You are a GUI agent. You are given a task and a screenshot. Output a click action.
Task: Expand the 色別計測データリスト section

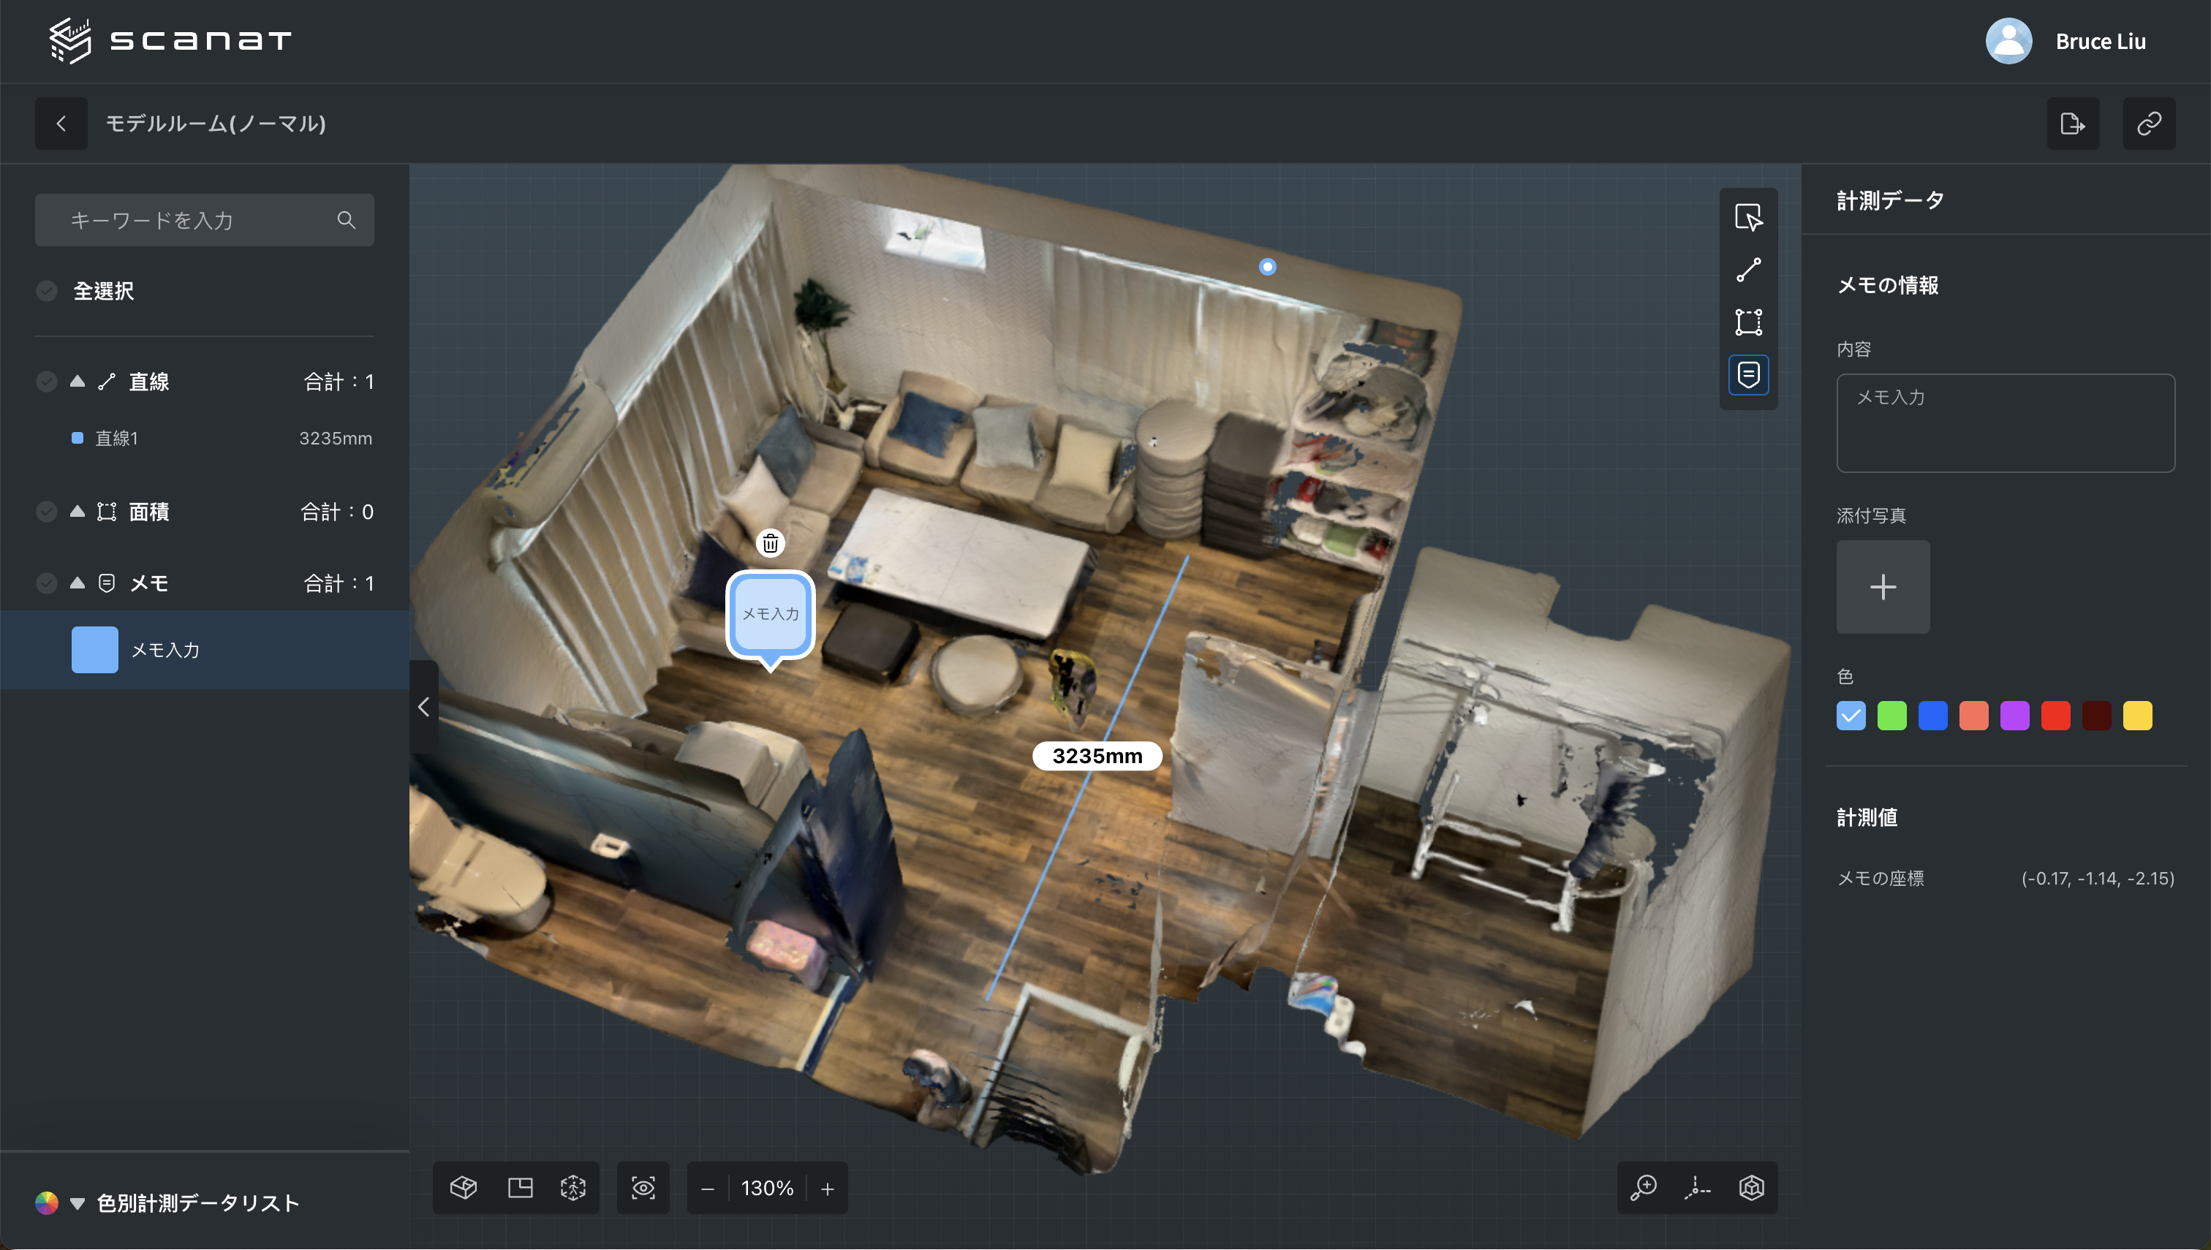78,1202
